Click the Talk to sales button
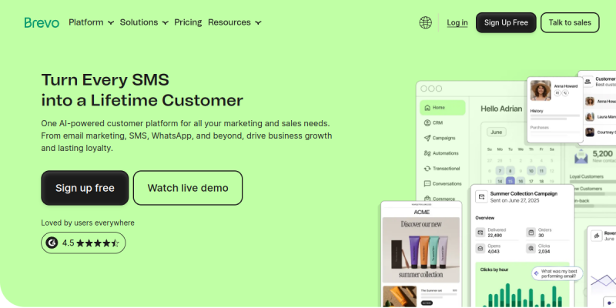 [570, 23]
